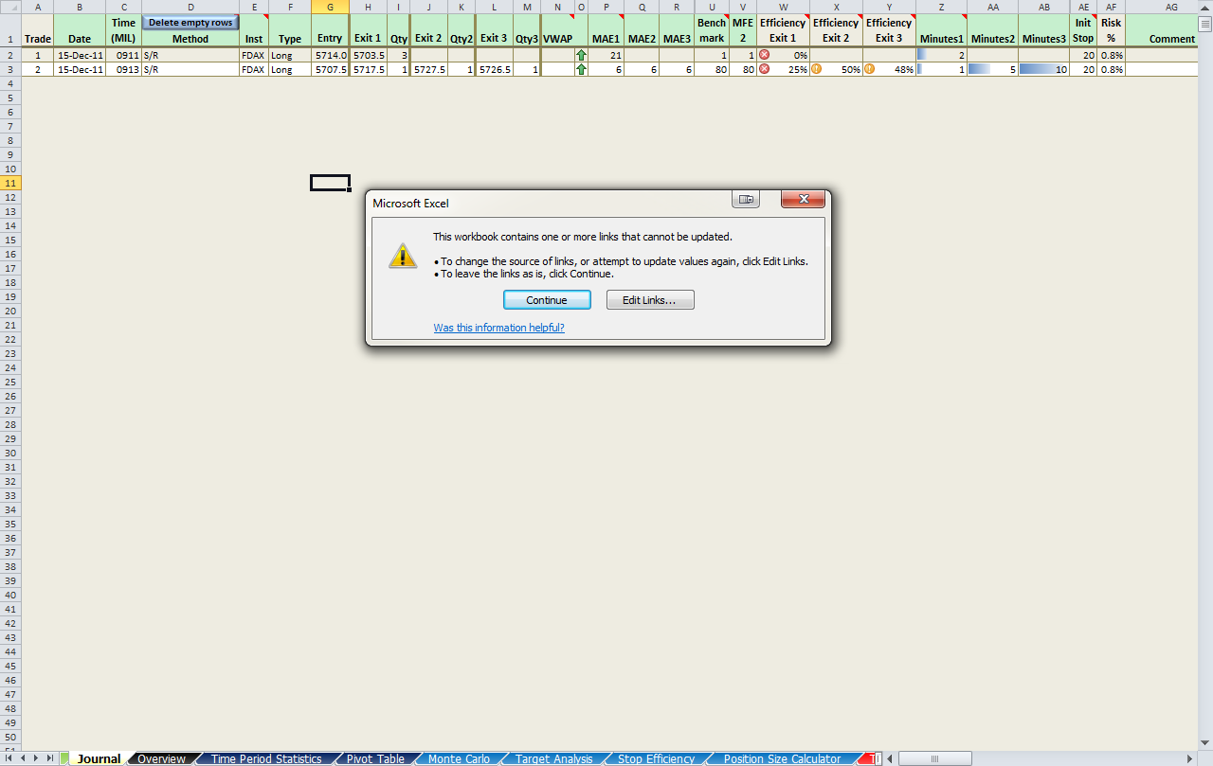The width and height of the screenshot is (1213, 766).
Task: Select the 'Init Stop' header cell
Action: pos(1083,31)
